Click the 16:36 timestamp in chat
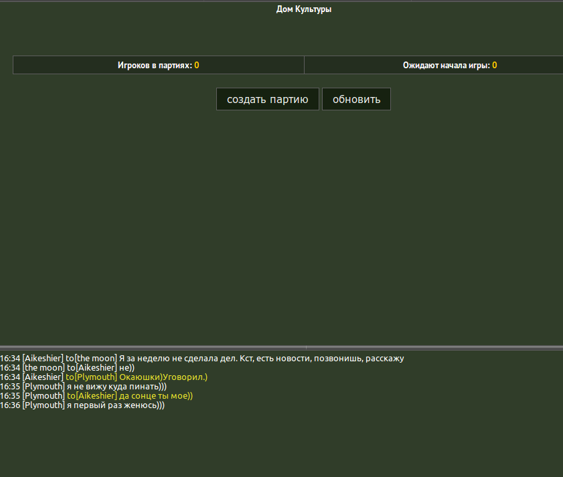 tap(10, 405)
